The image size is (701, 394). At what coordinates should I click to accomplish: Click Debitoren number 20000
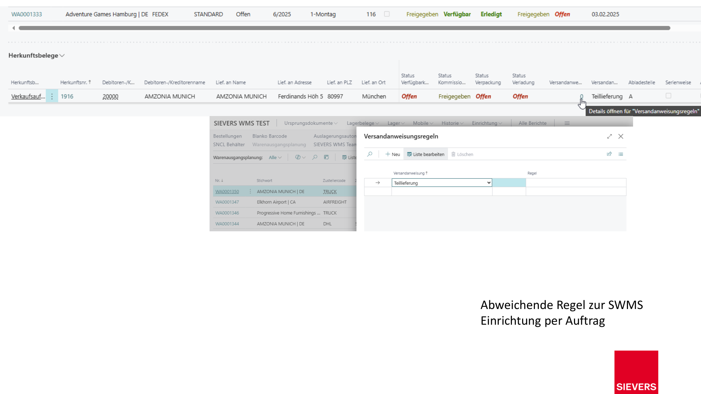point(110,96)
